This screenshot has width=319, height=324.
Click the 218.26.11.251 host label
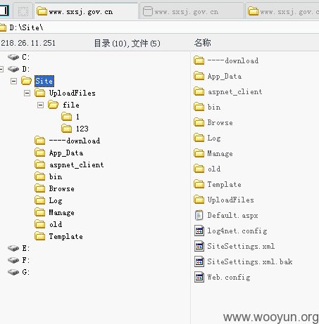[x=28, y=43]
